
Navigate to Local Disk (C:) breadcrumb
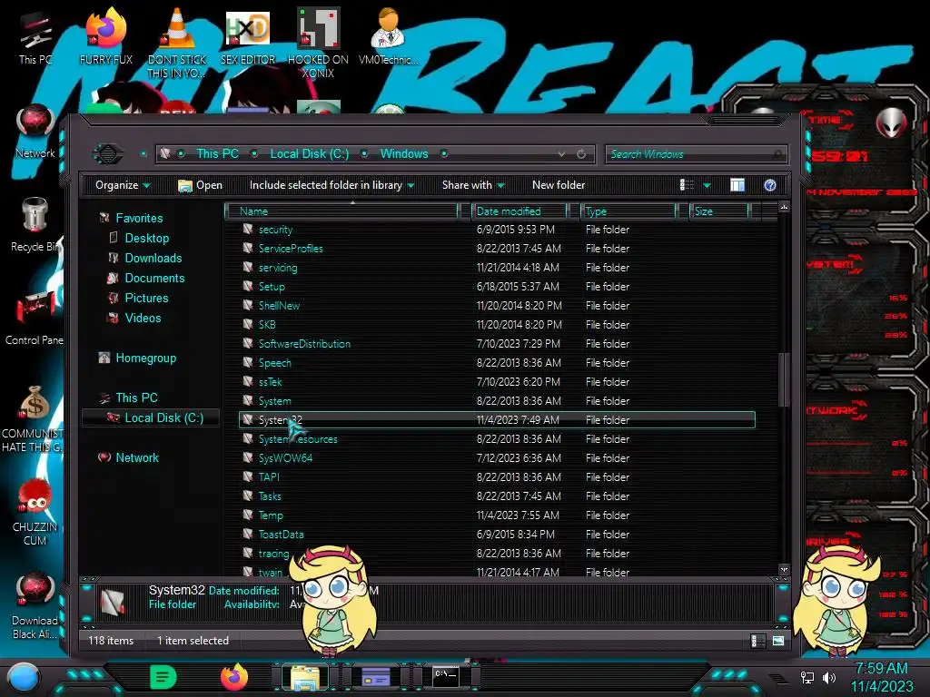(x=309, y=154)
